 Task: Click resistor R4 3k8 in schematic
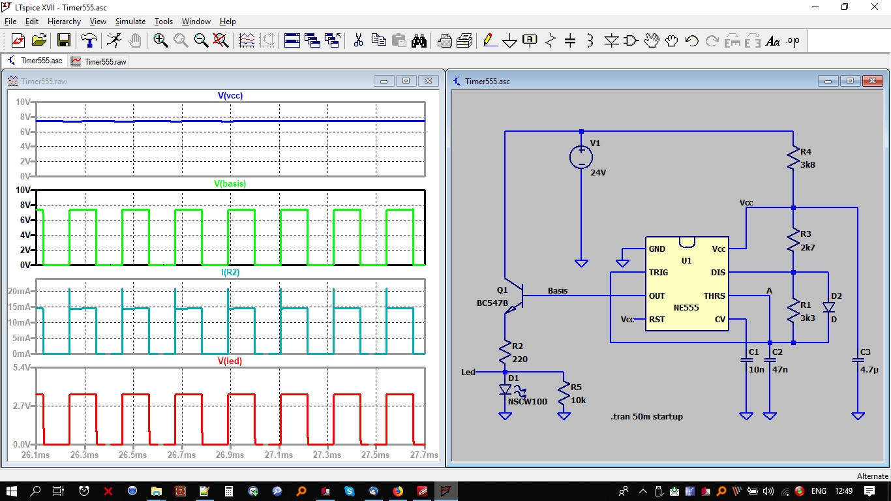click(793, 157)
